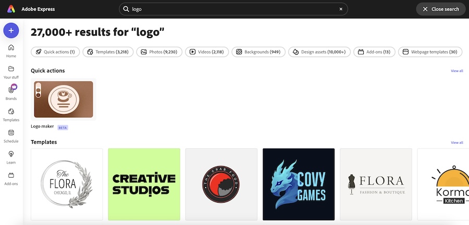Click the Logo maker label text
This screenshot has width=469, height=225.
(42, 127)
